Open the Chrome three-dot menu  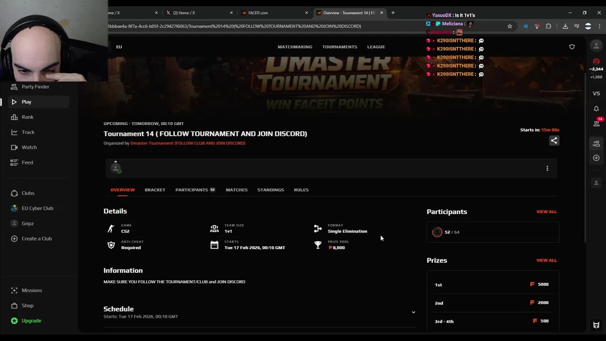click(599, 27)
